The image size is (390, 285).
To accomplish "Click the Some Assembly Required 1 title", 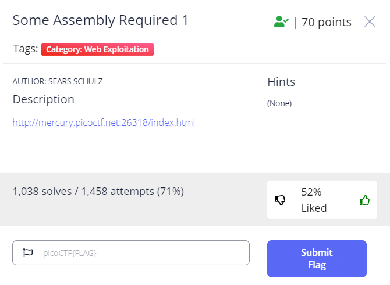I will click(101, 20).
